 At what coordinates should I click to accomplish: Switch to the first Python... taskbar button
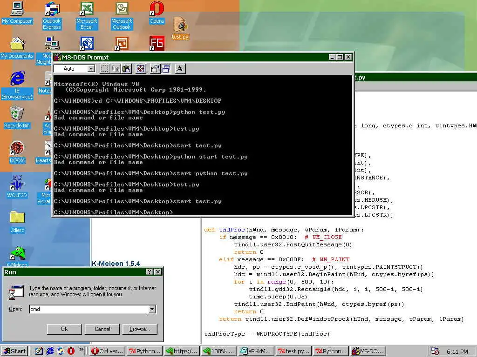[145, 351]
